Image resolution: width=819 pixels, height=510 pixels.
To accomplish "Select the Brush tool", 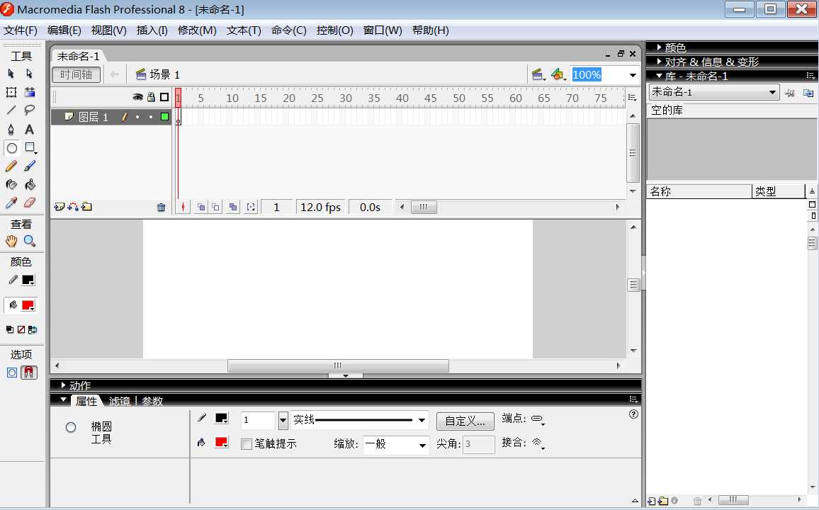I will [x=29, y=166].
